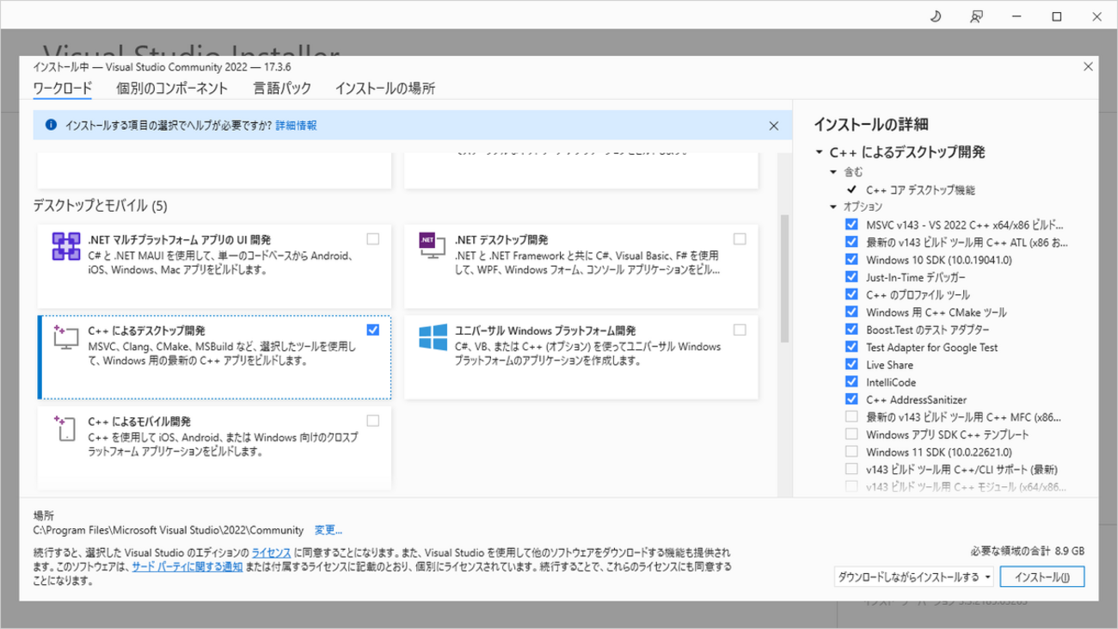
Task: Check Windows 11 SDK (10.0.22621.0)
Action: [851, 452]
